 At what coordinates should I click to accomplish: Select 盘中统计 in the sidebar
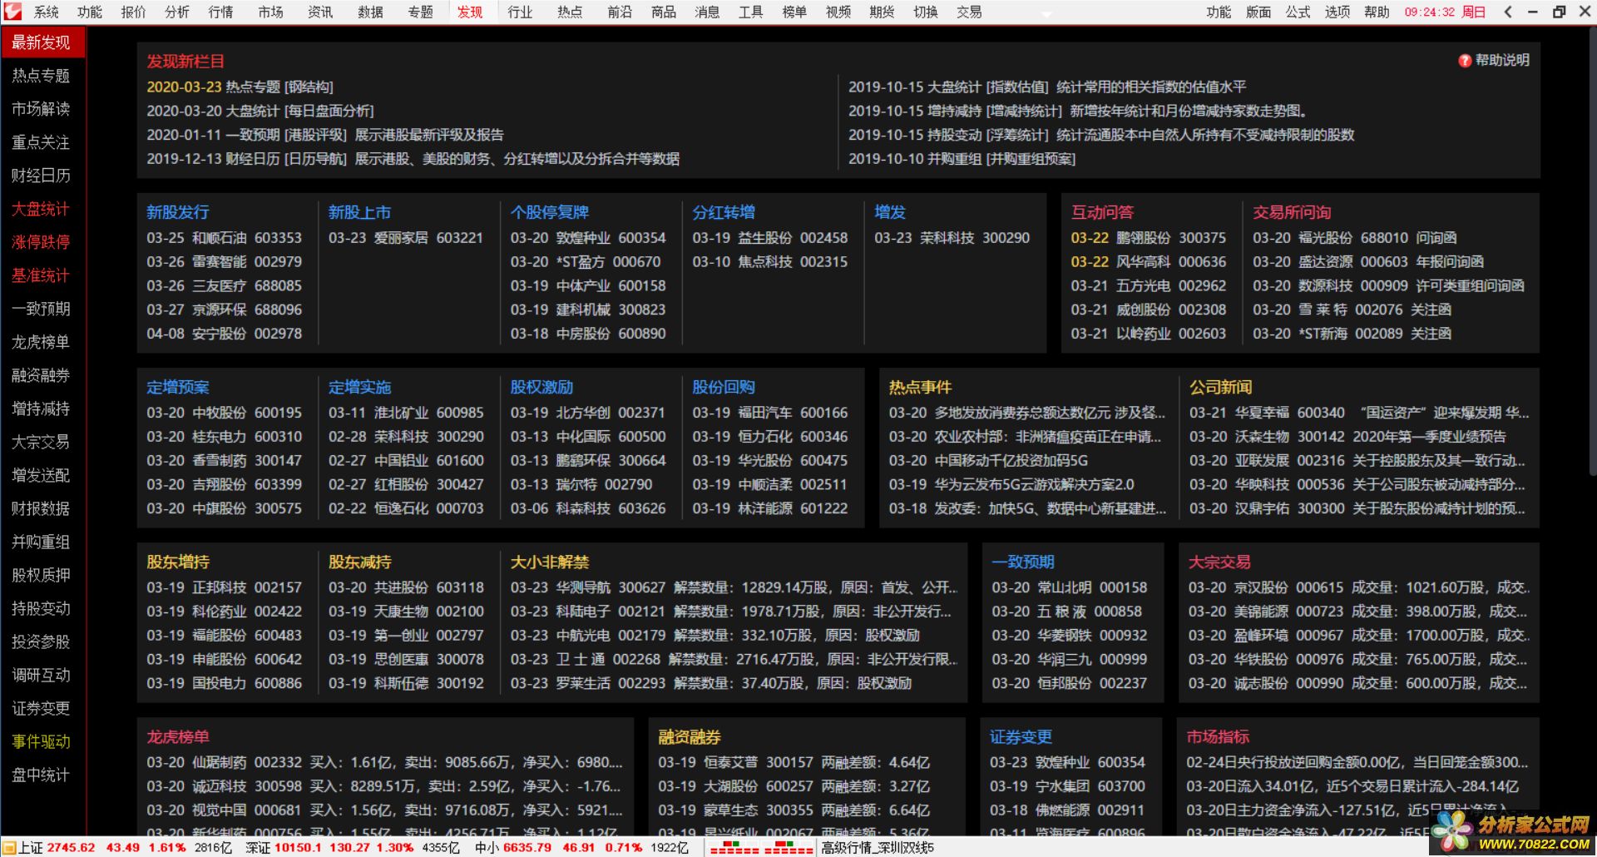click(x=41, y=775)
